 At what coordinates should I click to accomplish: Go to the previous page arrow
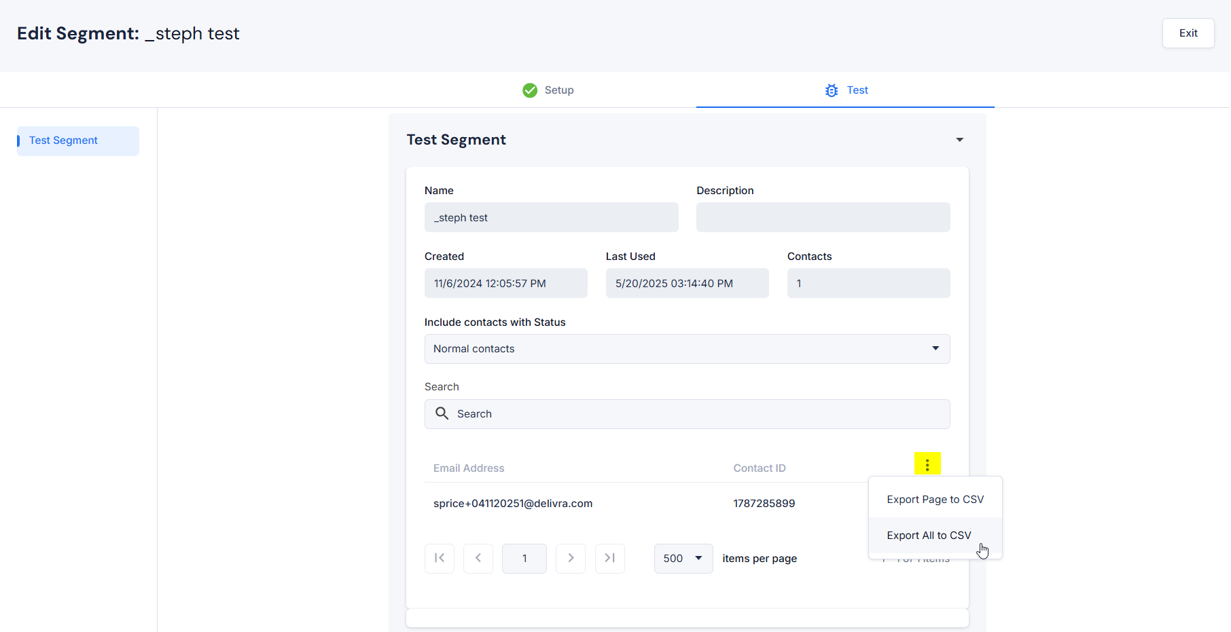tap(478, 558)
